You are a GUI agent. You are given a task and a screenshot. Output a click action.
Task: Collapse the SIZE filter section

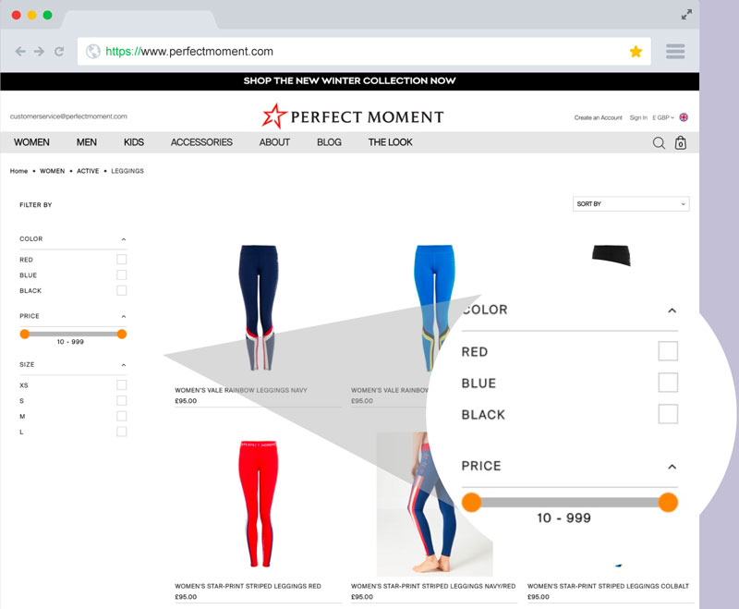124,365
